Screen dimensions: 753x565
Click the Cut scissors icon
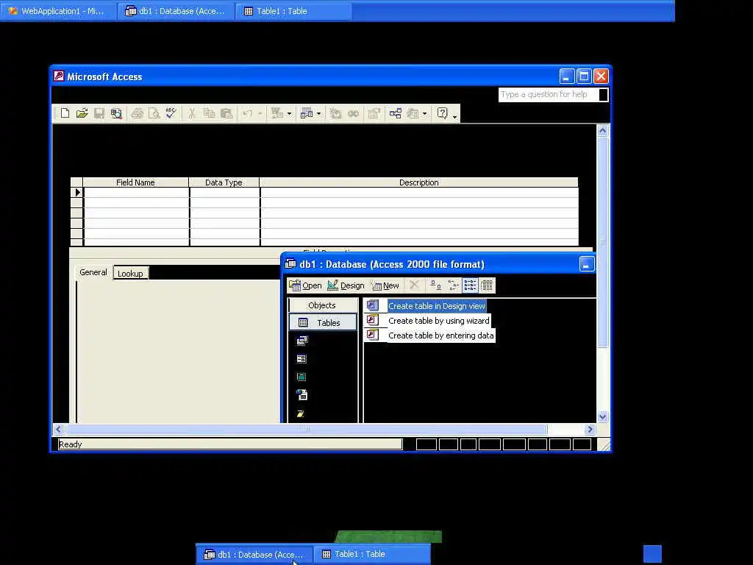pyautogui.click(x=192, y=113)
